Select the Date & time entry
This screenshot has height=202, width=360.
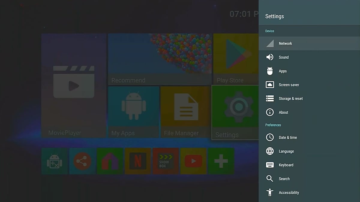coord(309,137)
